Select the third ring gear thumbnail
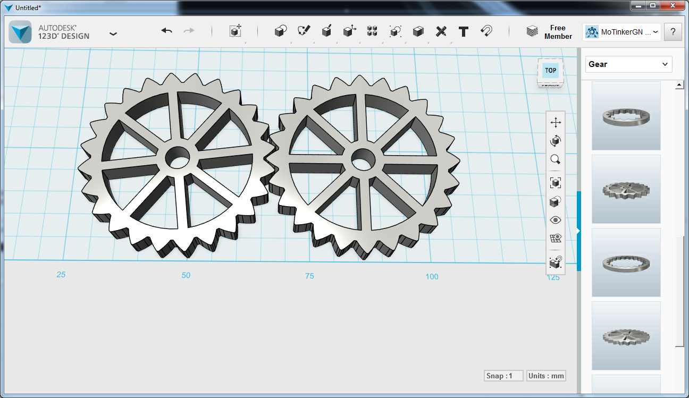The width and height of the screenshot is (689, 398). (x=626, y=262)
